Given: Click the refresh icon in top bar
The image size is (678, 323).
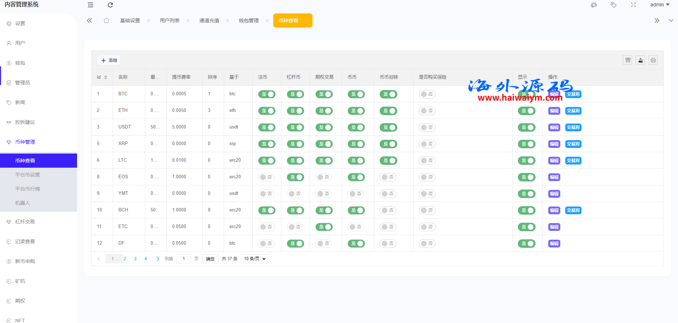Looking at the screenshot, I should [110, 5].
